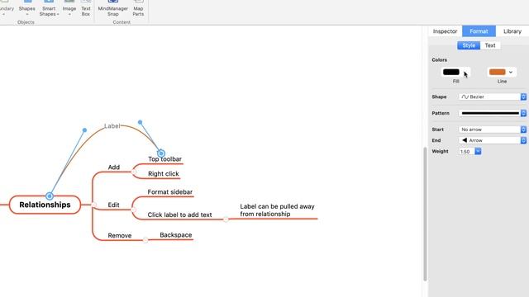The height and width of the screenshot is (297, 529).
Task: Collapse the Edit topic branch
Action: coord(134,210)
